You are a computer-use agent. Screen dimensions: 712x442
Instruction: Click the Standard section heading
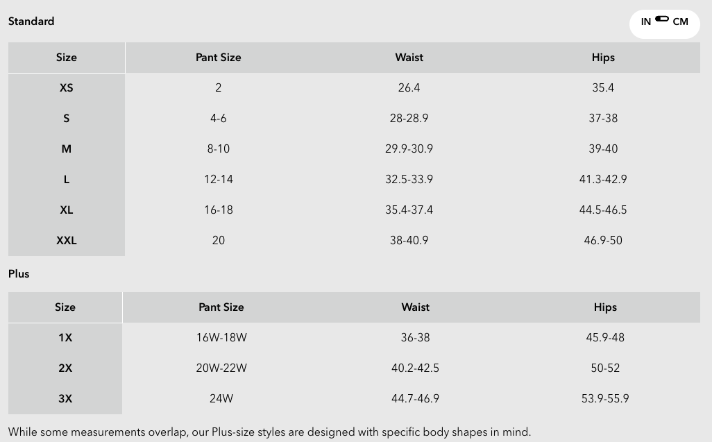pos(31,21)
